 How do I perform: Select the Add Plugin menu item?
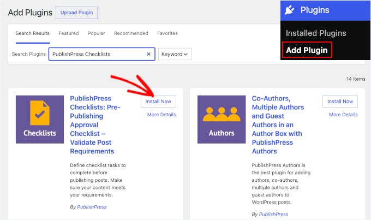pyautogui.click(x=307, y=50)
